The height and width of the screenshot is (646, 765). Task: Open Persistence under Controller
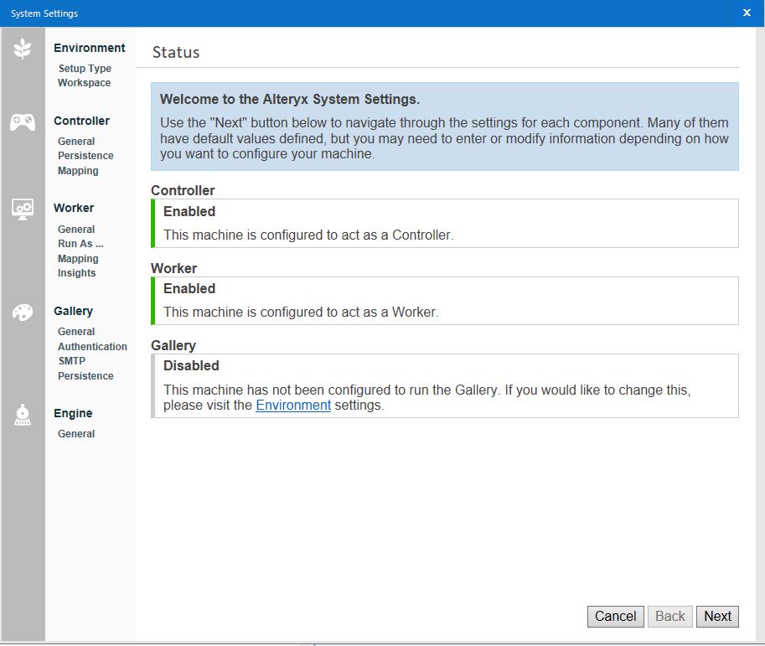[85, 156]
